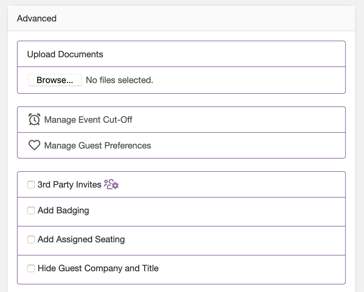
Task: Click the Browse... file upload button
Action: coord(55,80)
